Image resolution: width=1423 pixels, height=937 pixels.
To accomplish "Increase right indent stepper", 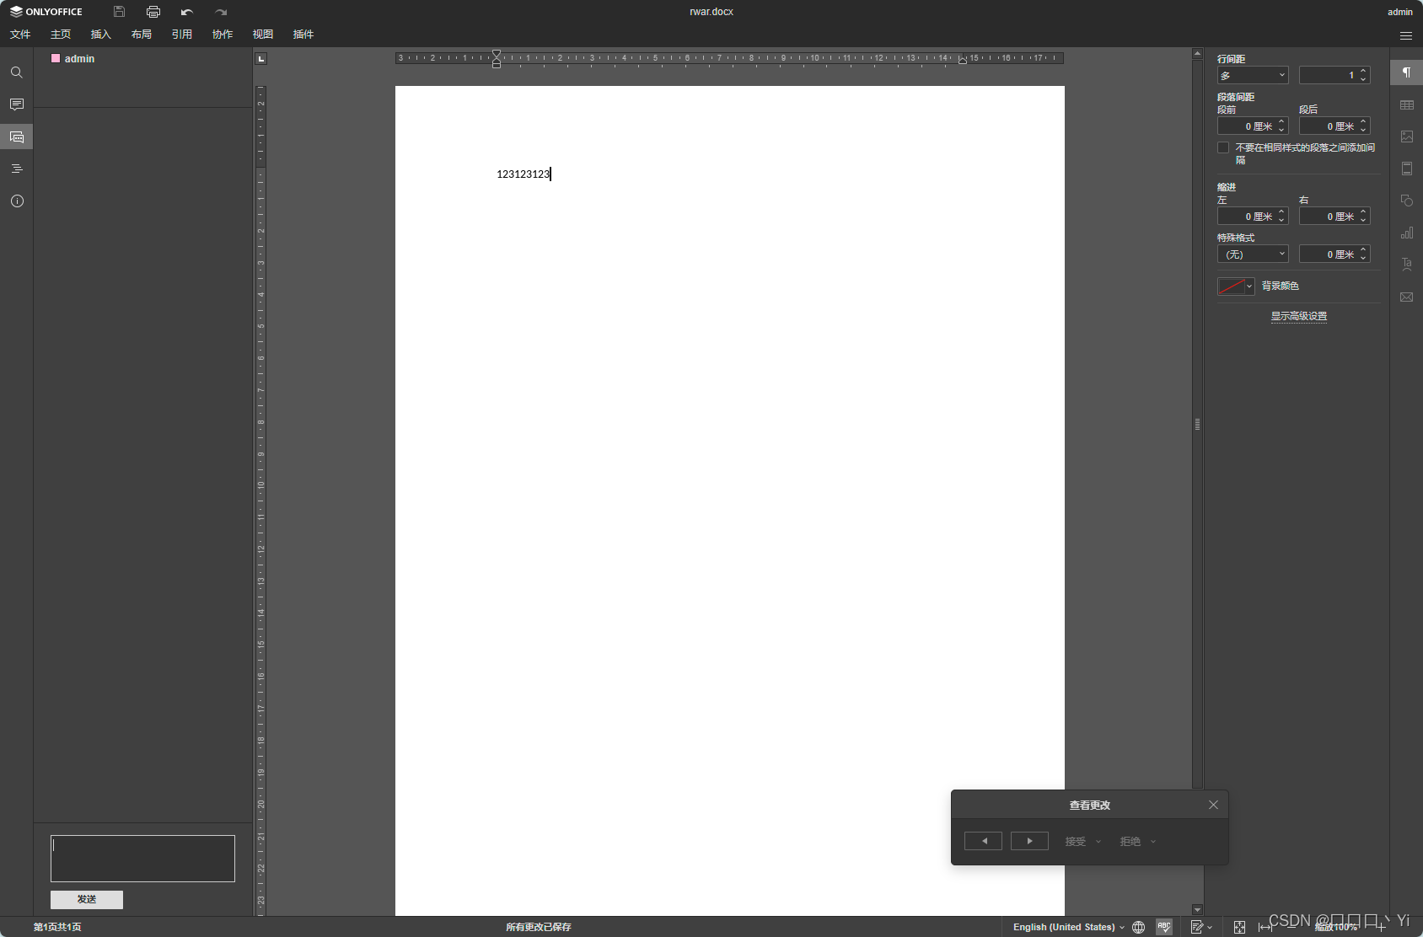I will click(x=1363, y=211).
